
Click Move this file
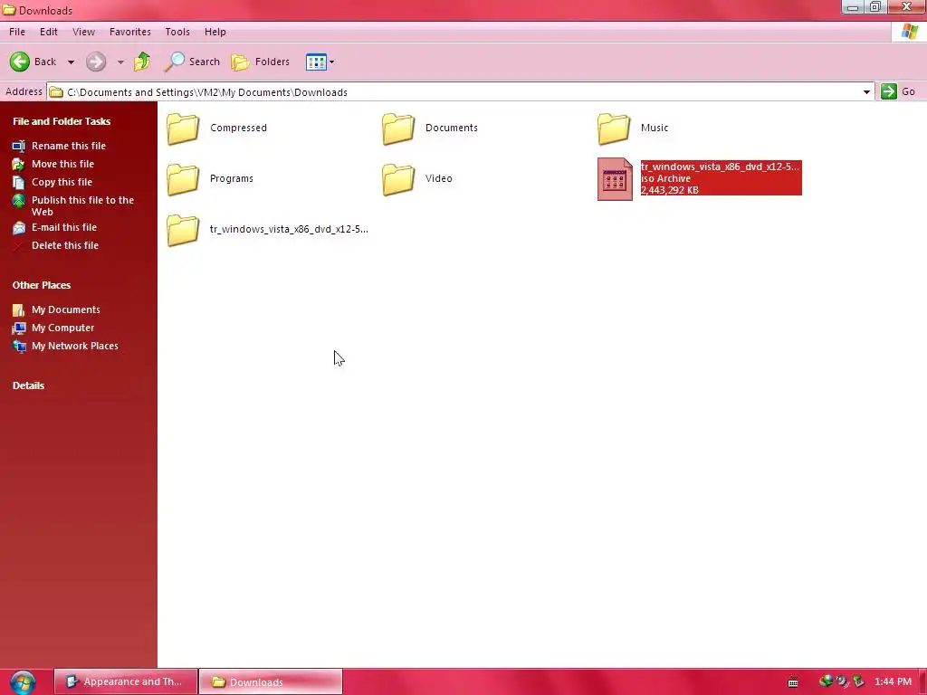(62, 165)
